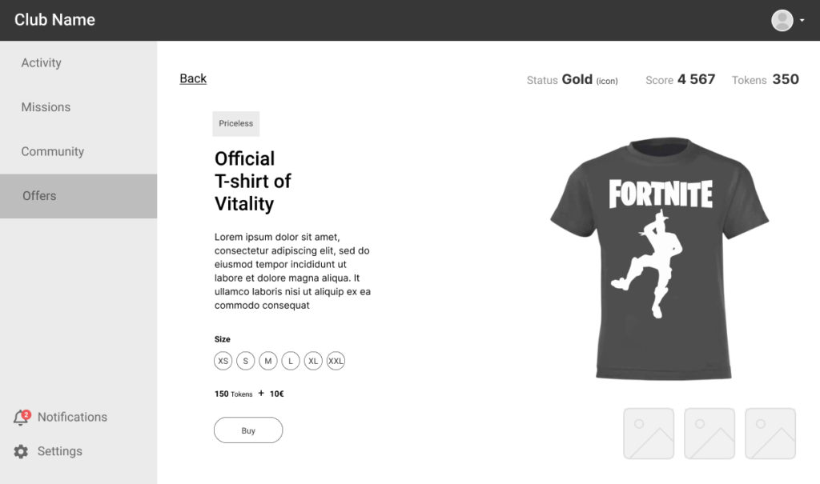This screenshot has height=484, width=820.
Task: Pick size L option
Action: [x=290, y=361]
